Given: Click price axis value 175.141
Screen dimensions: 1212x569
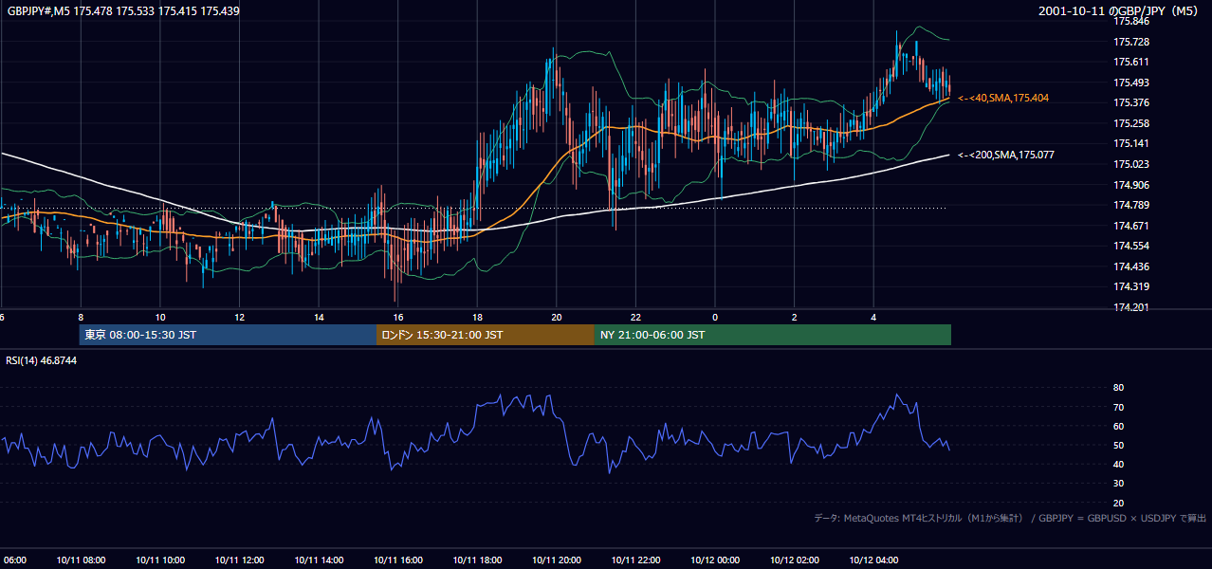Looking at the screenshot, I should click(x=1131, y=143).
